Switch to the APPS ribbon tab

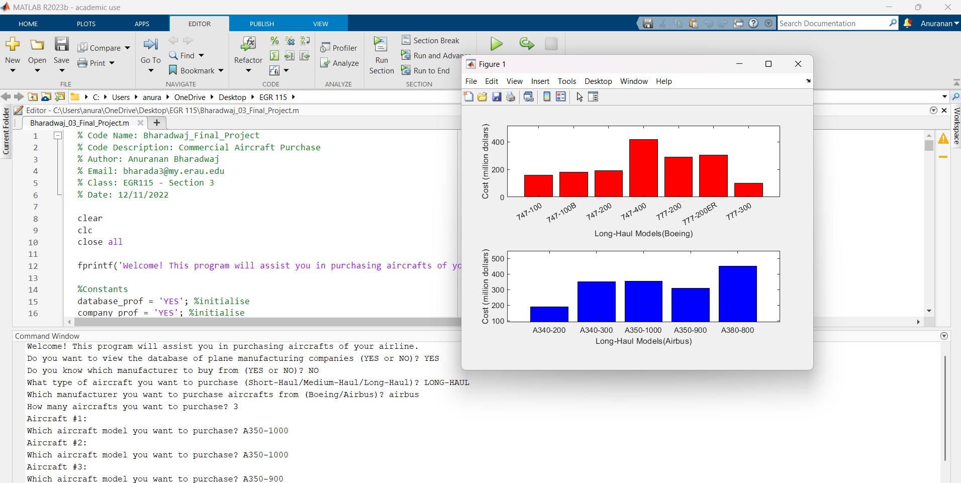tap(142, 24)
